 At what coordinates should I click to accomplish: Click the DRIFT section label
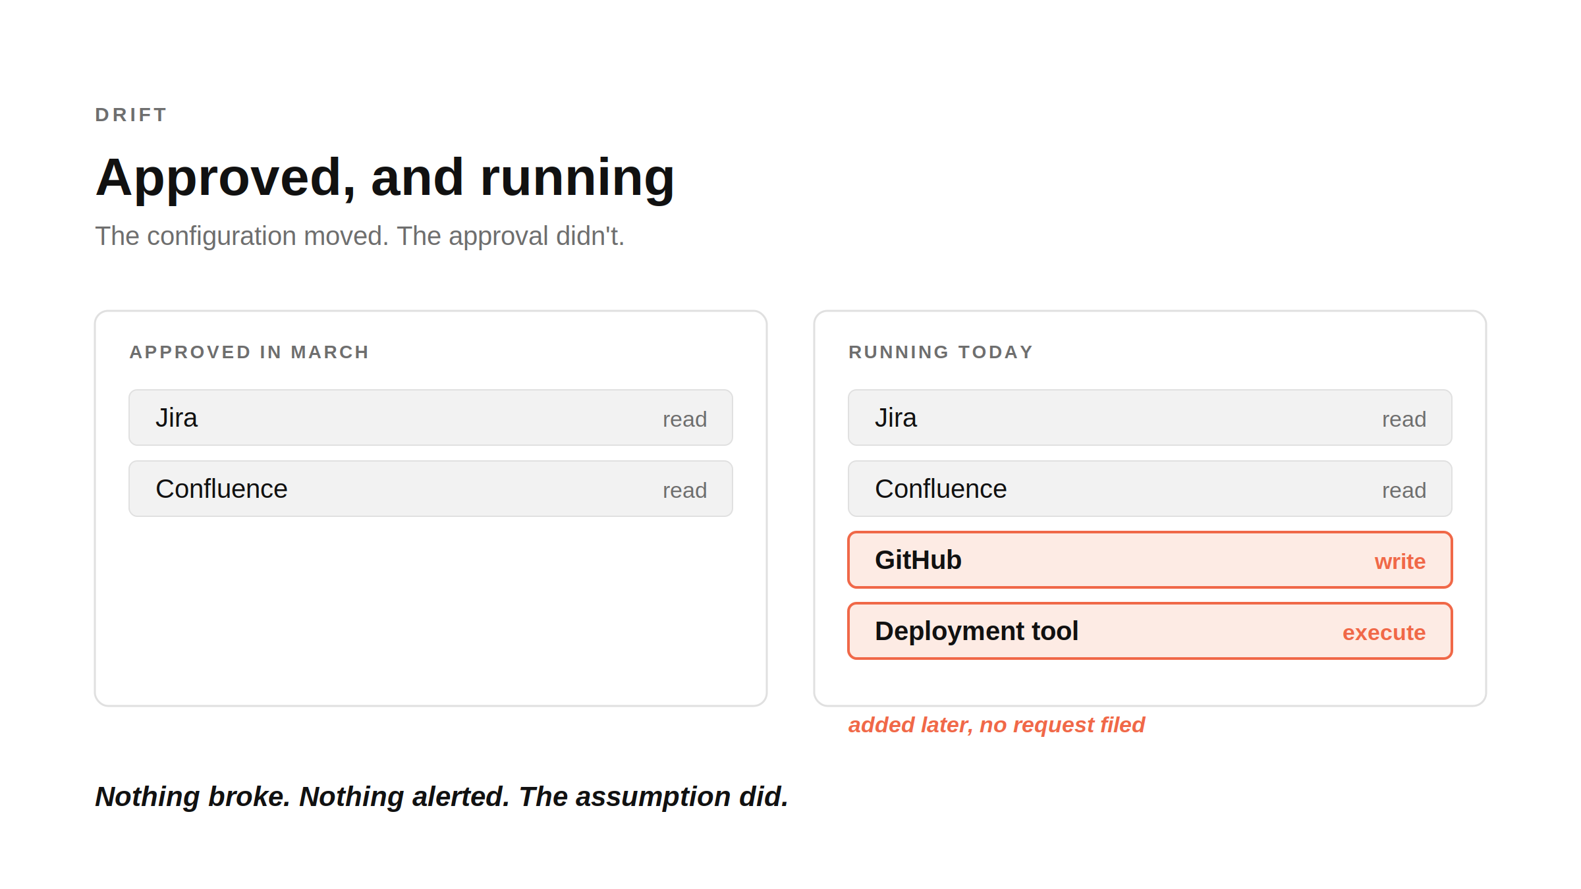click(131, 115)
